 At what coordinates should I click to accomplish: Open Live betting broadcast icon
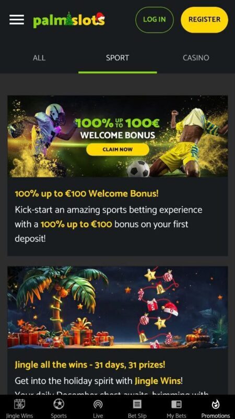pos(98,404)
